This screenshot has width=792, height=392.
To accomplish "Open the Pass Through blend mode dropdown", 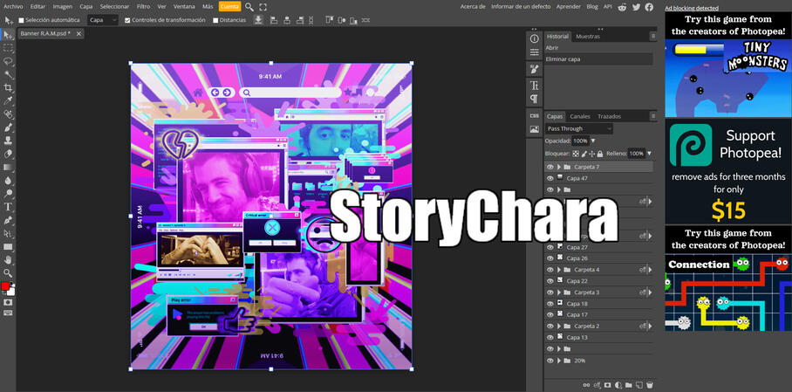I will 579,128.
